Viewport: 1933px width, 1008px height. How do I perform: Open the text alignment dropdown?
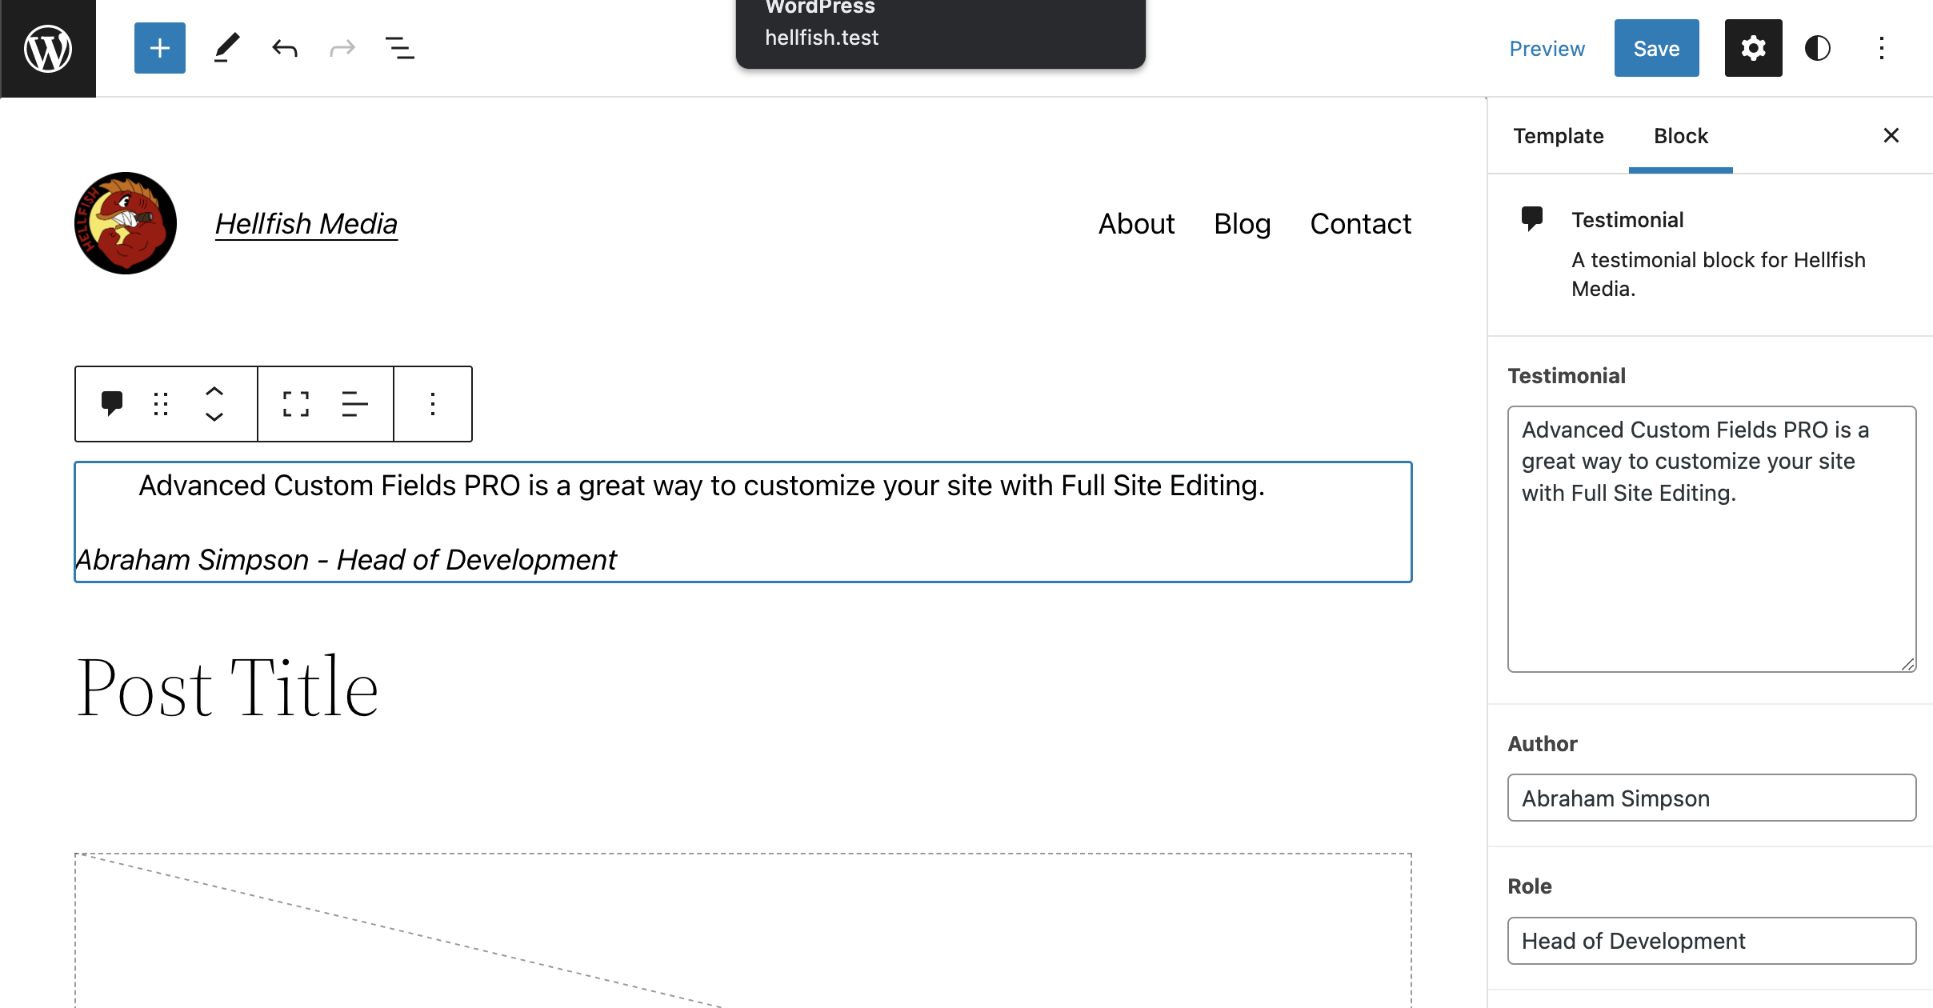tap(354, 403)
